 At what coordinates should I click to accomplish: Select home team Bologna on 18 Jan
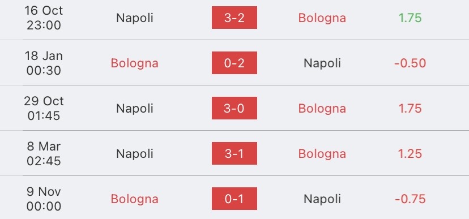(135, 63)
